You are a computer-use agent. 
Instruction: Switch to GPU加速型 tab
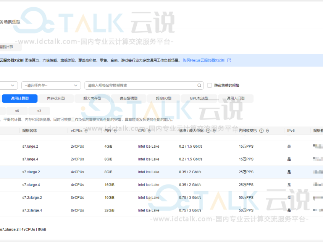tap(199, 98)
